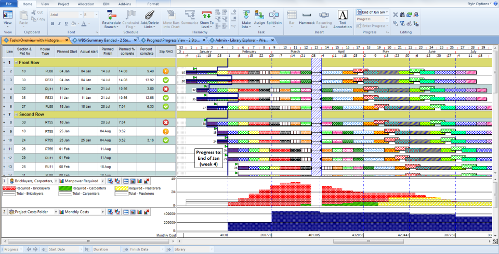Click the Text Annotation icon
This screenshot has height=254, width=499.
[343, 16]
